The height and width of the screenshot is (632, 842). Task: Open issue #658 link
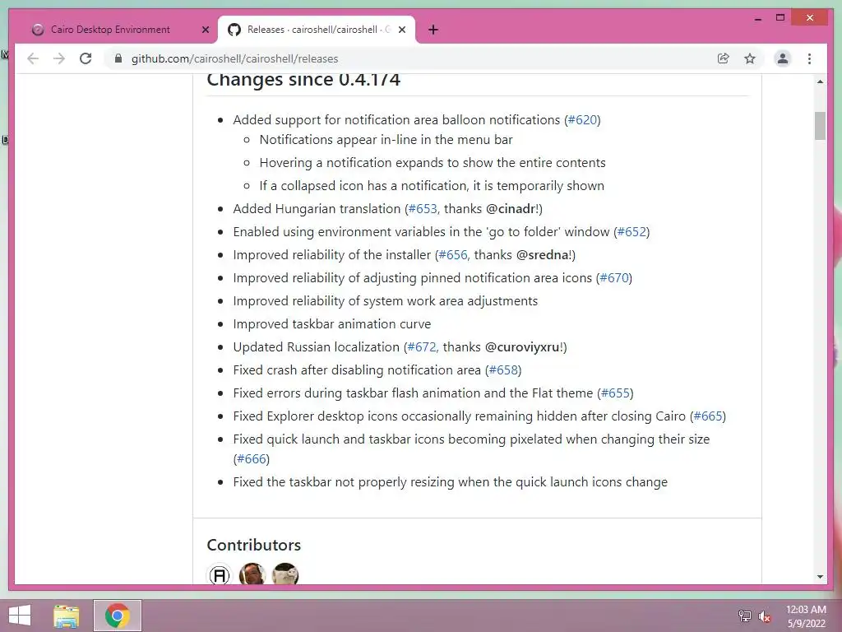(503, 370)
